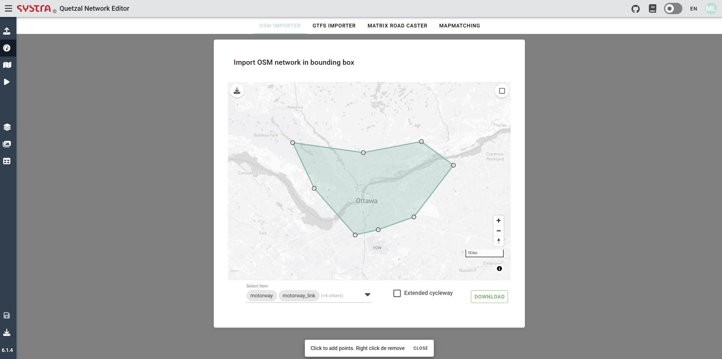Open the hamburger navigation menu
This screenshot has width=722, height=359.
(x=8, y=8)
